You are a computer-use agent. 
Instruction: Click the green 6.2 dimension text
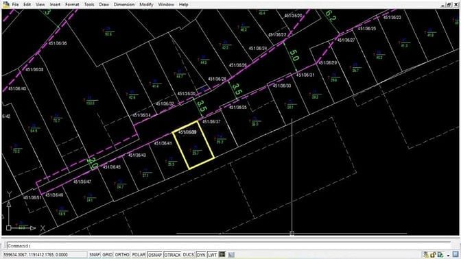click(331, 16)
